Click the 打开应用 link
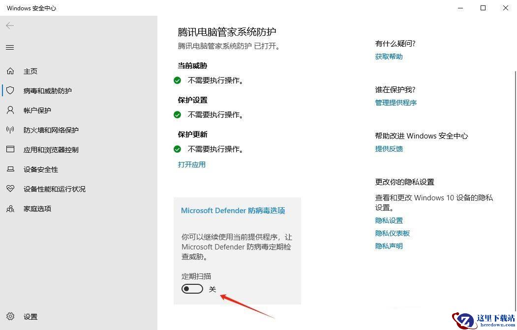Image resolution: width=517 pixels, height=330 pixels. 191,165
